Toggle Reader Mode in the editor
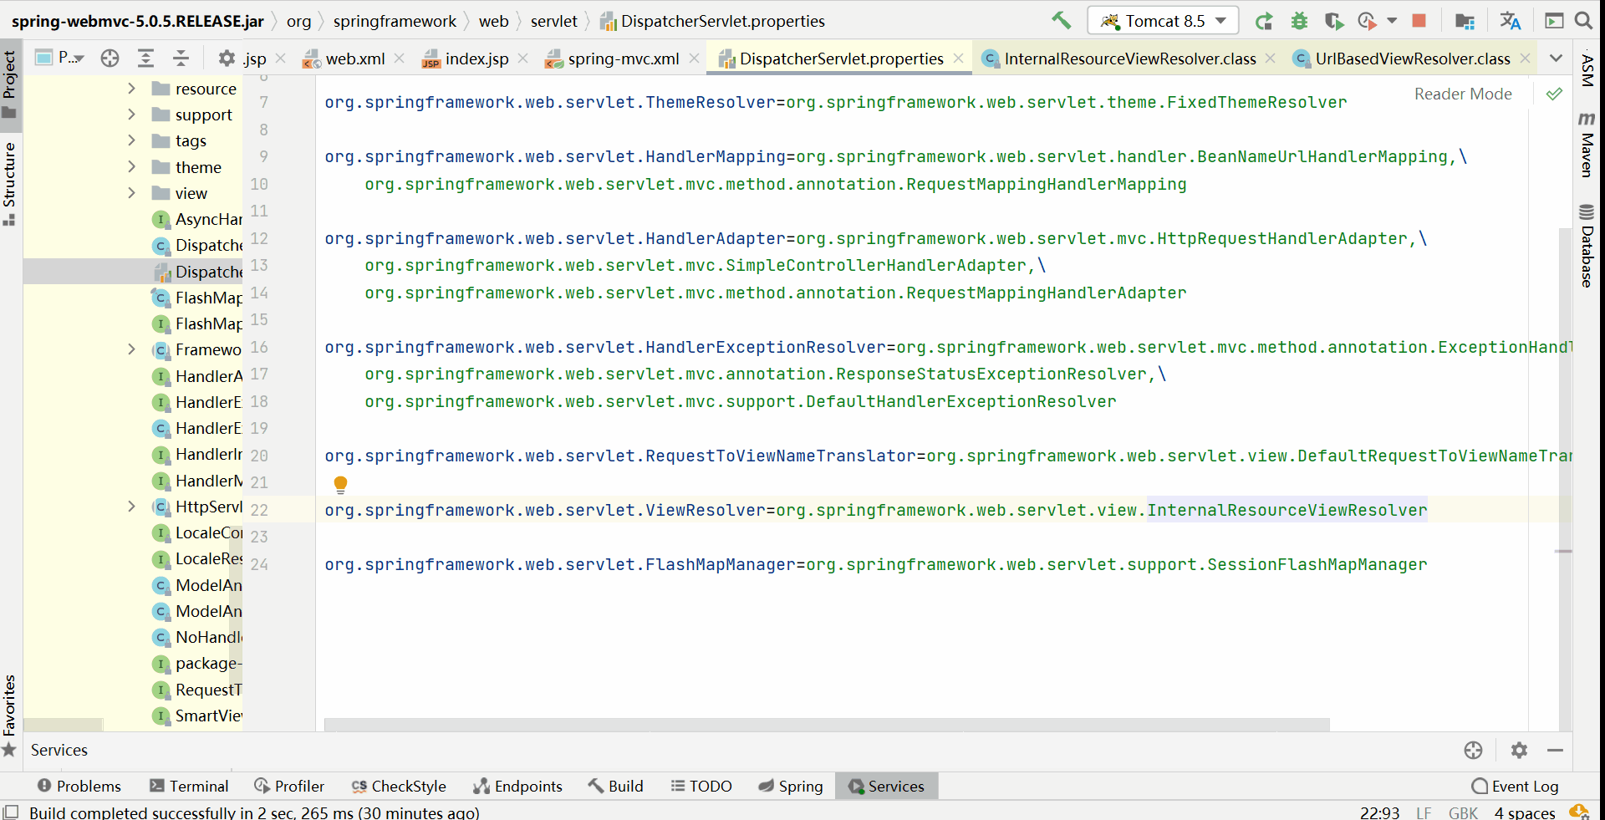Viewport: 1605px width, 820px height. 1462,94
